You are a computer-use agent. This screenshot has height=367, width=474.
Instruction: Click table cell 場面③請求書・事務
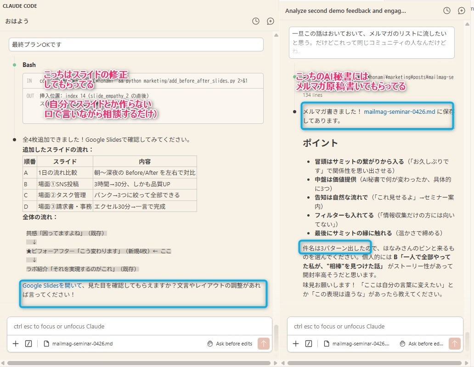[x=65, y=207]
